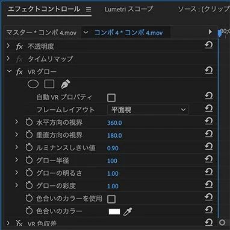The height and width of the screenshot is (230, 230).
Task: Expand グロー半径 property
Action: 16,160
